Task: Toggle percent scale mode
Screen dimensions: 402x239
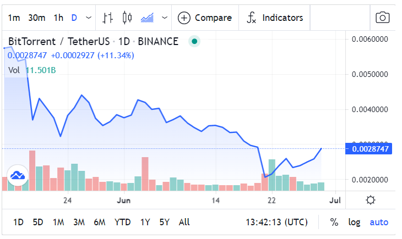Action: click(334, 222)
